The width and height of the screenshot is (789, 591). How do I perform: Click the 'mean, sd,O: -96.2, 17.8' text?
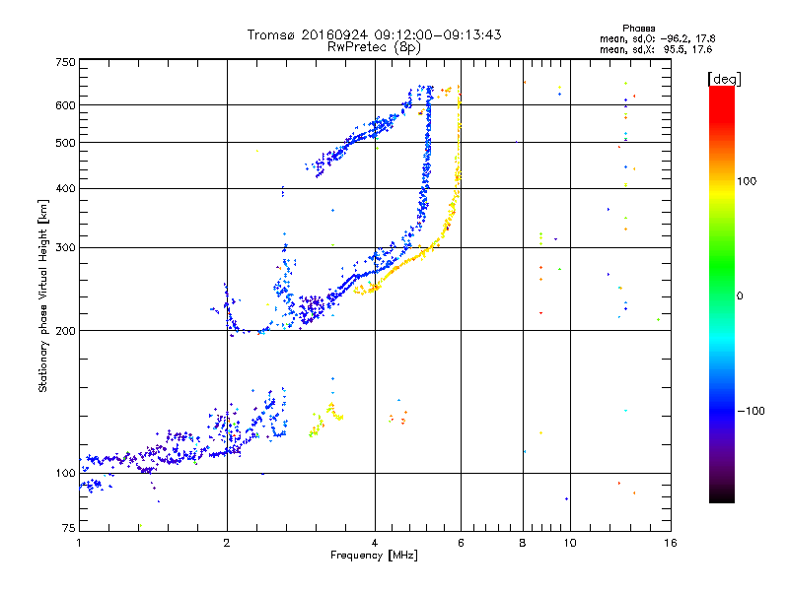657,38
